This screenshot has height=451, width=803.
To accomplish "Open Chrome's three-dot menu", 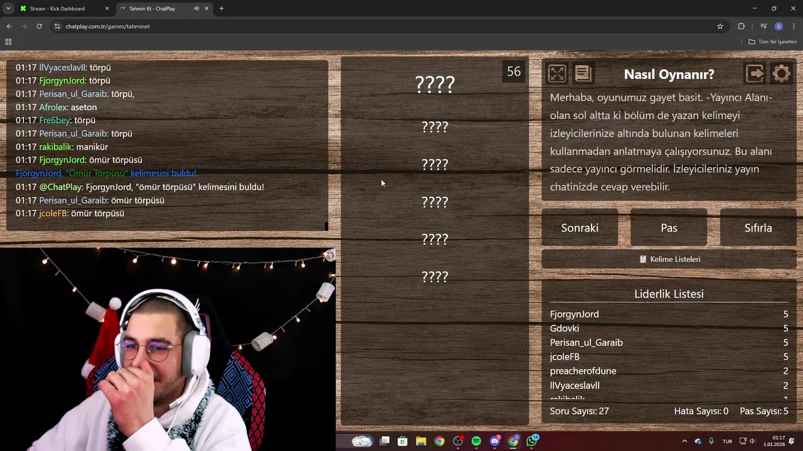I will coord(794,26).
